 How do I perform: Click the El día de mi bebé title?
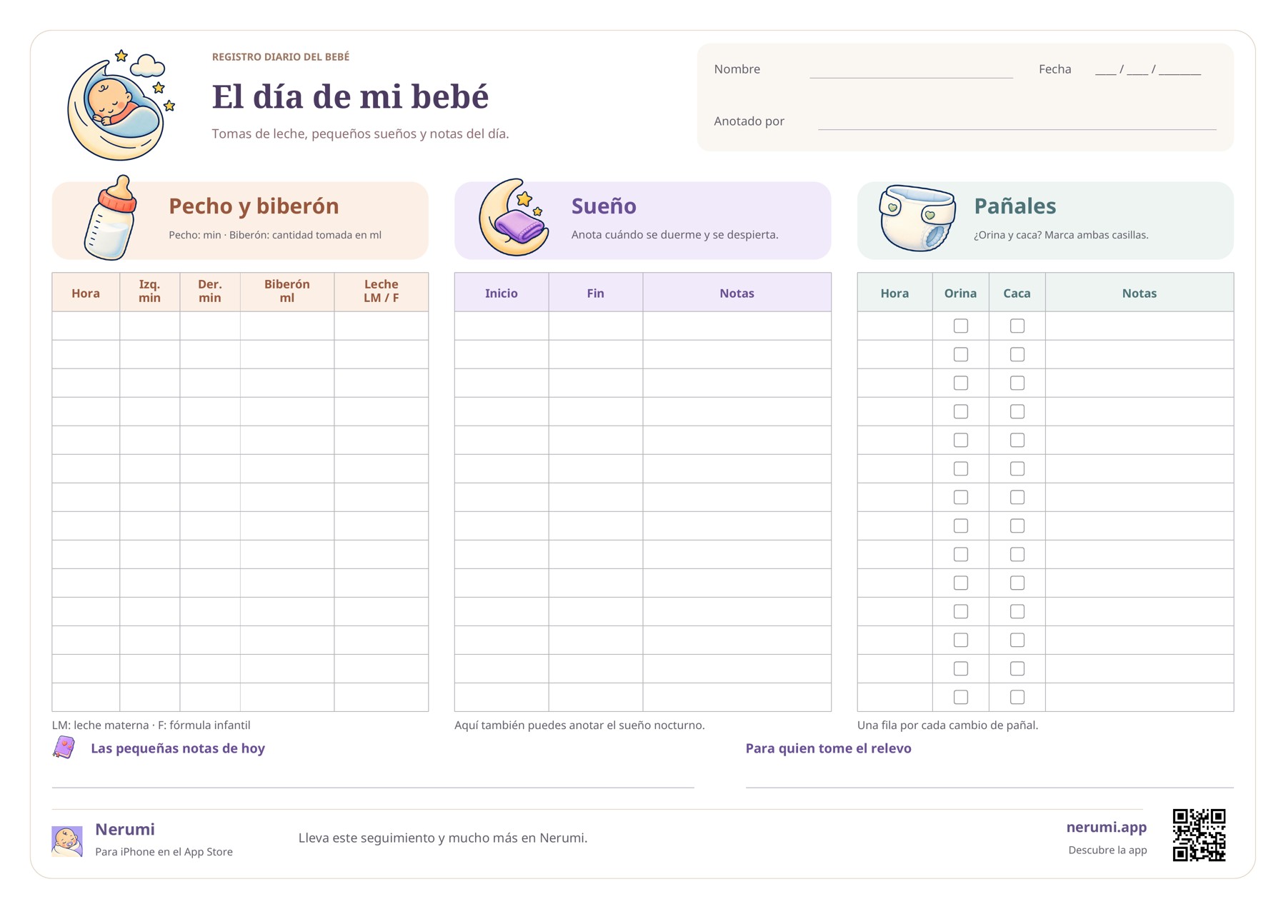click(350, 96)
